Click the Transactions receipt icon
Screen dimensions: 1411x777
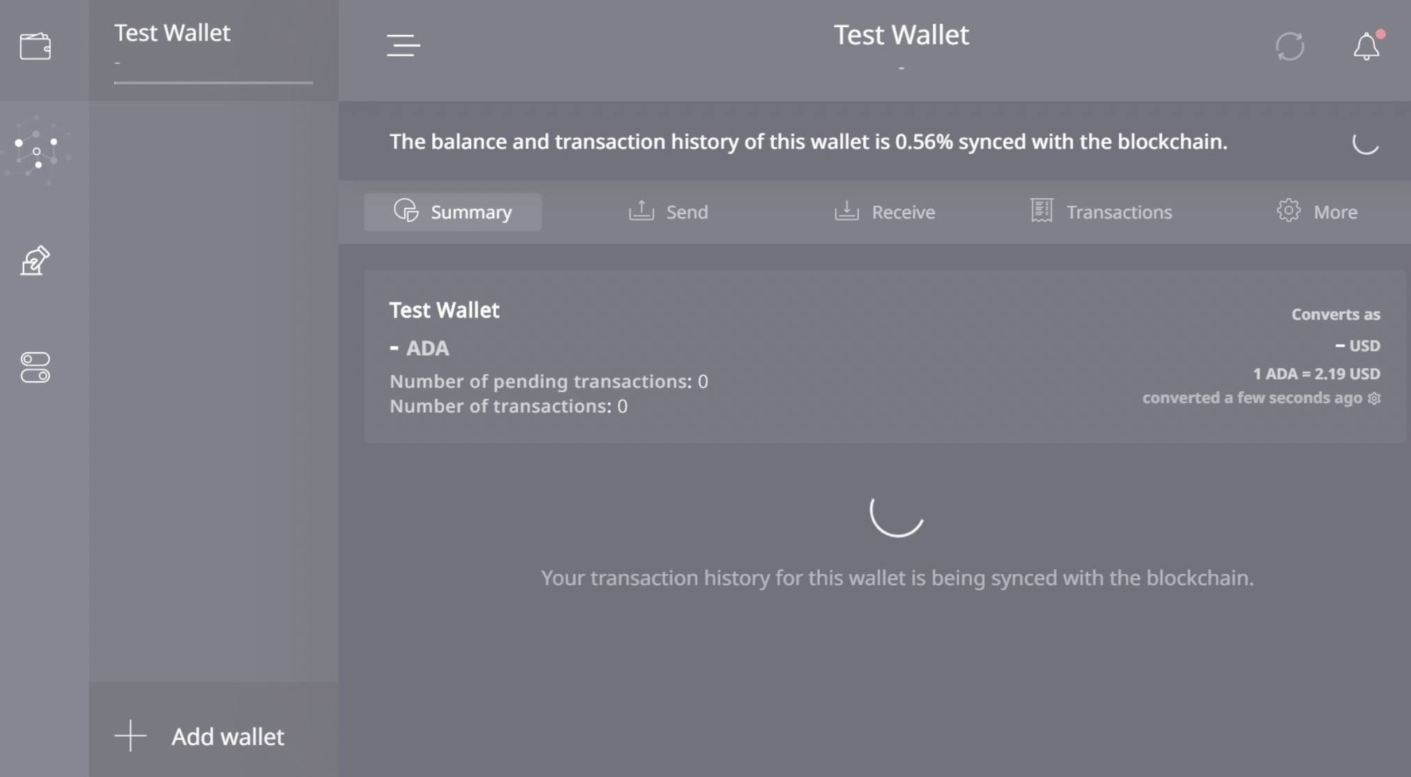click(1042, 211)
